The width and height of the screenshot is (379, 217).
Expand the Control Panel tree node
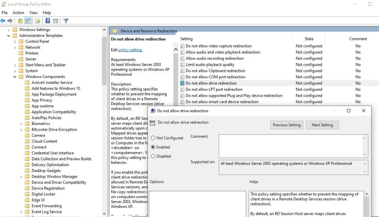click(x=15, y=41)
